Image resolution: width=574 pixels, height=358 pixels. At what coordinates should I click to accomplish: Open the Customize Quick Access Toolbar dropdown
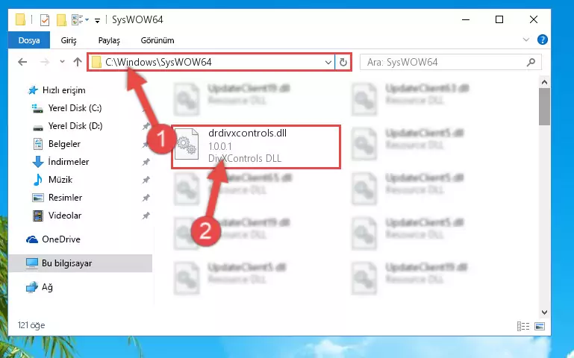97,20
